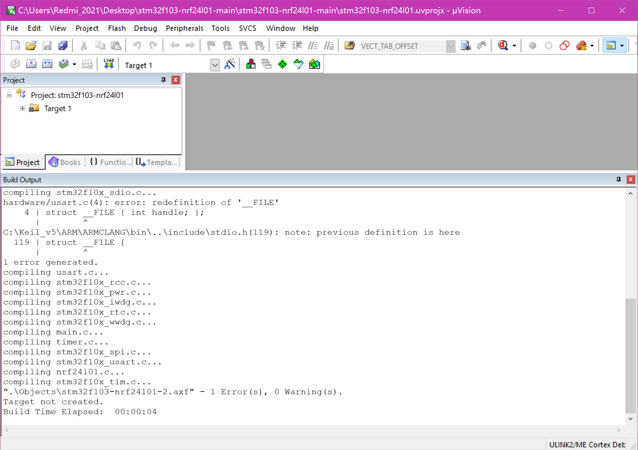This screenshot has height=450, width=638.
Task: Open batch build dropdown arrow
Action: click(74, 64)
